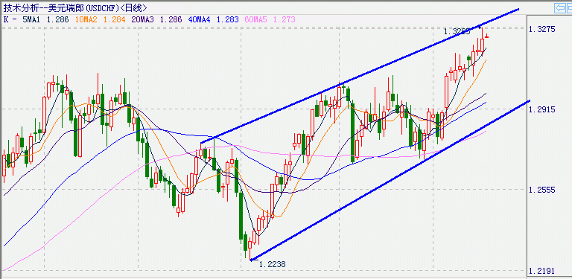Click the 1.2555 price axis label

[542, 190]
